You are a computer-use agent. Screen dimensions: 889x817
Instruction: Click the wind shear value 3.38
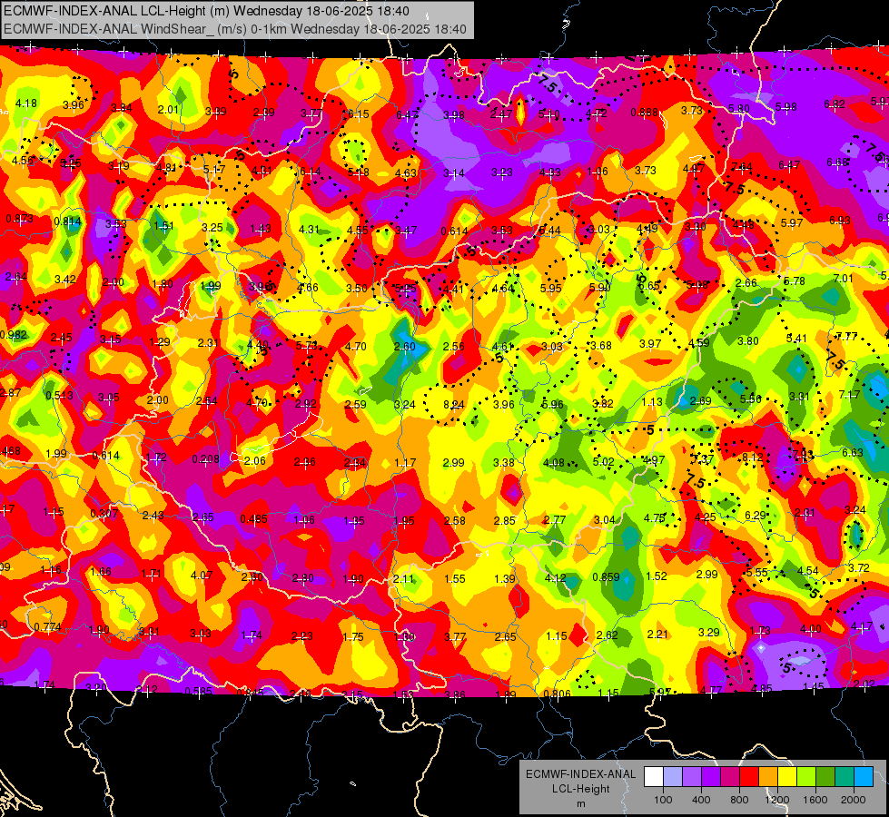[x=503, y=463]
